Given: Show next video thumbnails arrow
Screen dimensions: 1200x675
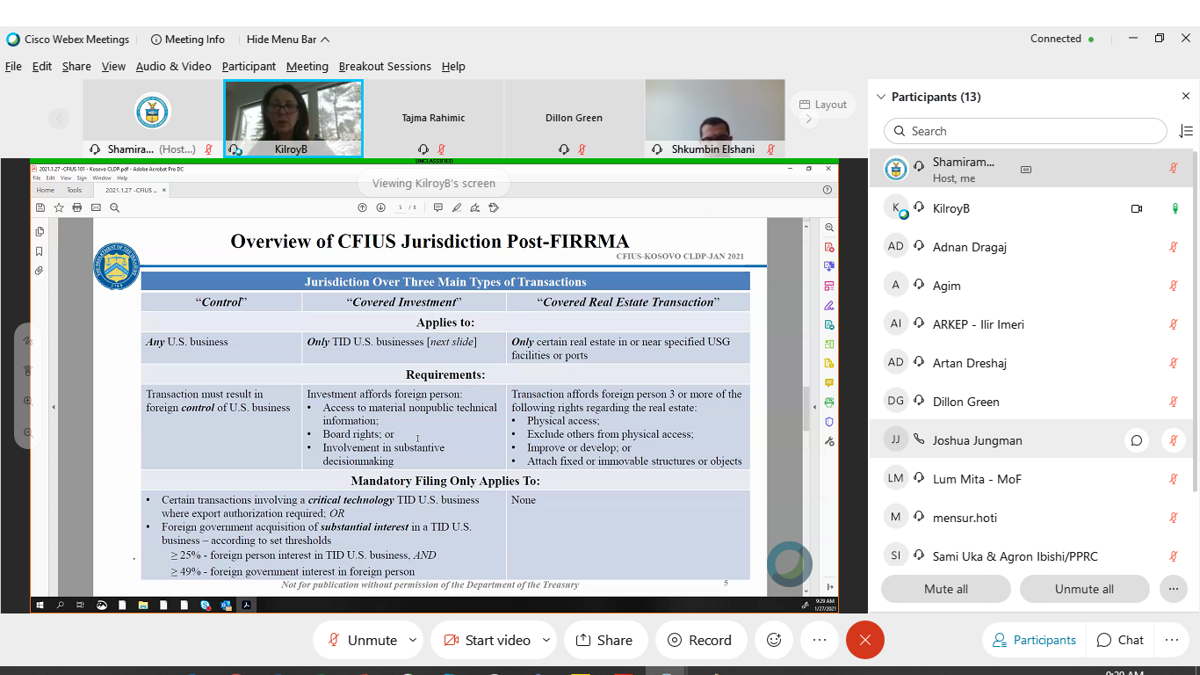Looking at the screenshot, I should click(809, 119).
